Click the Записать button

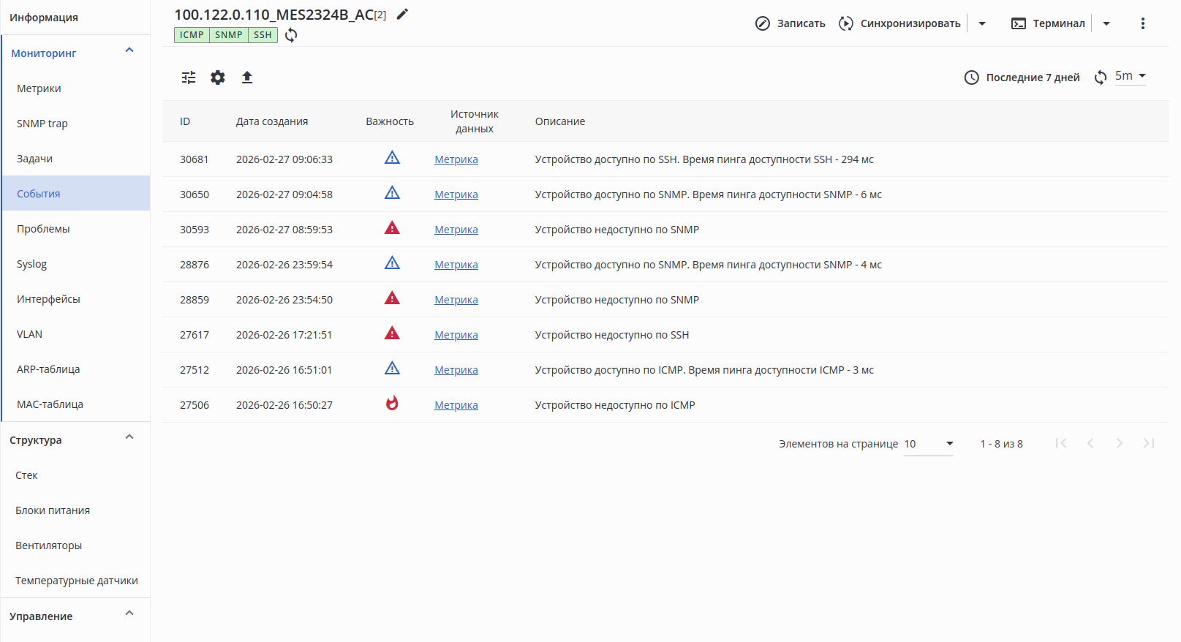[x=791, y=23]
